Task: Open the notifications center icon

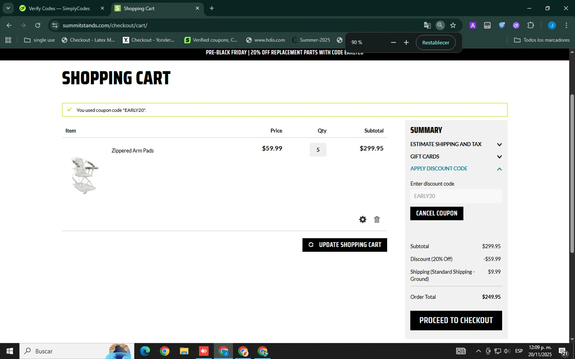Action: (x=563, y=351)
